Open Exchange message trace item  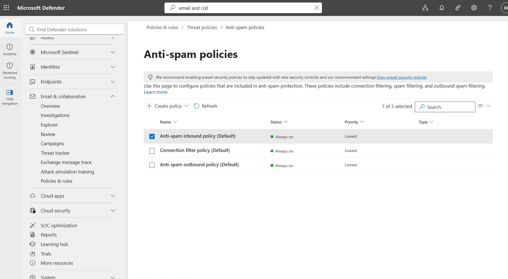66,162
